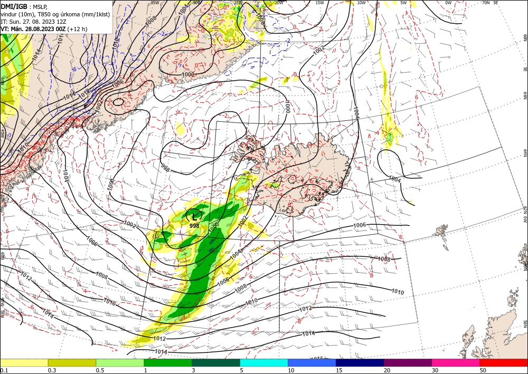Viewport: 528px width, 374px height.
Task: Click the L low-pressure center marker
Action: [194, 216]
